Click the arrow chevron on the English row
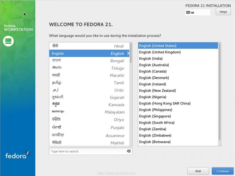Image resolution: width=235 pixels, height=176 pixels. 128,53
